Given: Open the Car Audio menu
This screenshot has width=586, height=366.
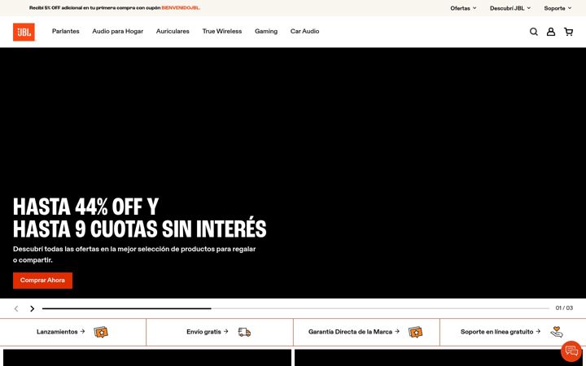Looking at the screenshot, I should click(304, 32).
